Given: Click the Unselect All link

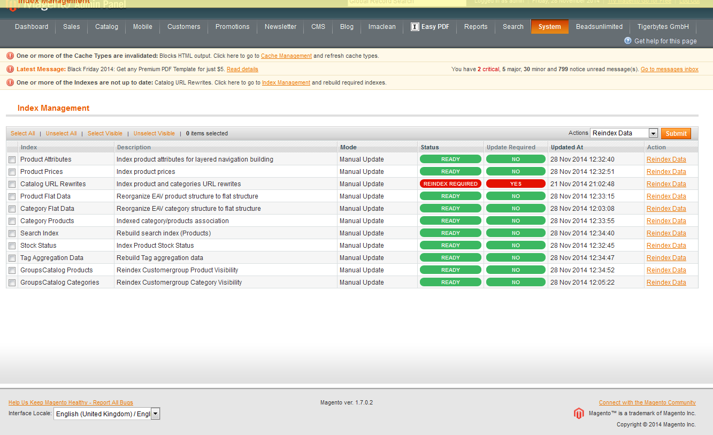Looking at the screenshot, I should (61, 134).
